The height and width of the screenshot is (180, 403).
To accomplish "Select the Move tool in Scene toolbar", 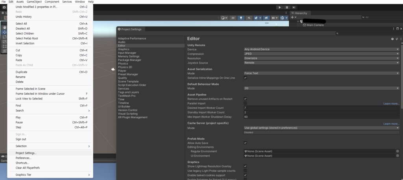I will coord(5,32).
